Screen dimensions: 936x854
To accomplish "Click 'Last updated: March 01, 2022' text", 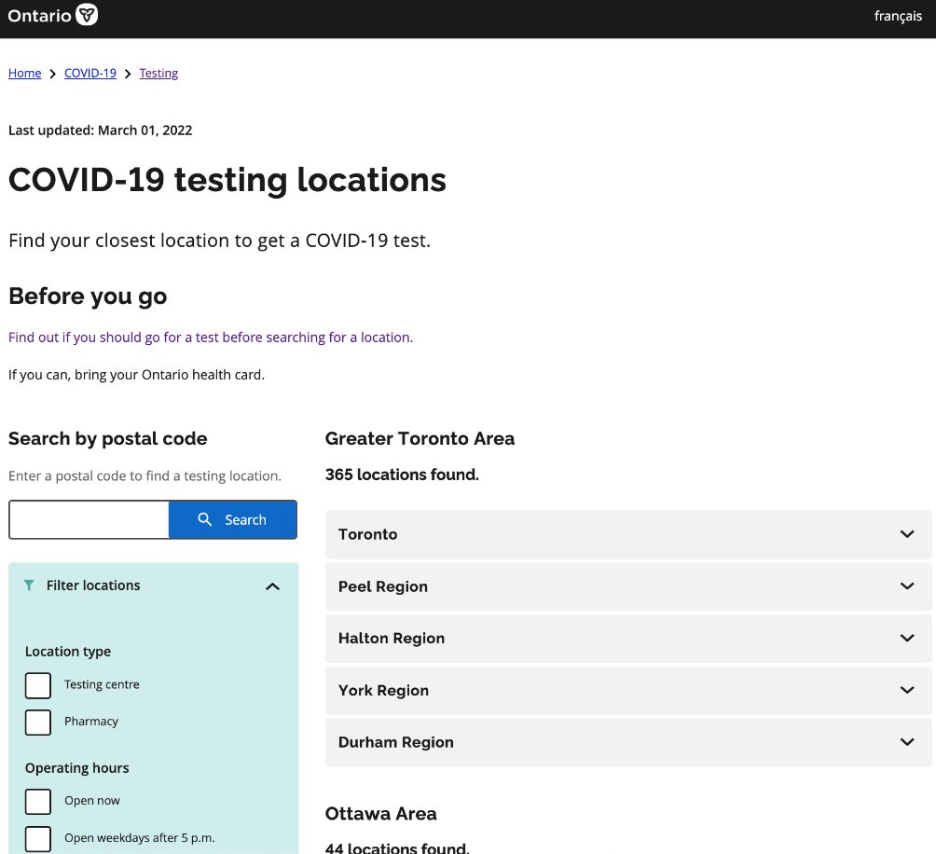I will [101, 131].
